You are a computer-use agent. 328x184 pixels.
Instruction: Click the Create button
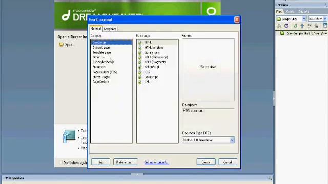click(206, 162)
